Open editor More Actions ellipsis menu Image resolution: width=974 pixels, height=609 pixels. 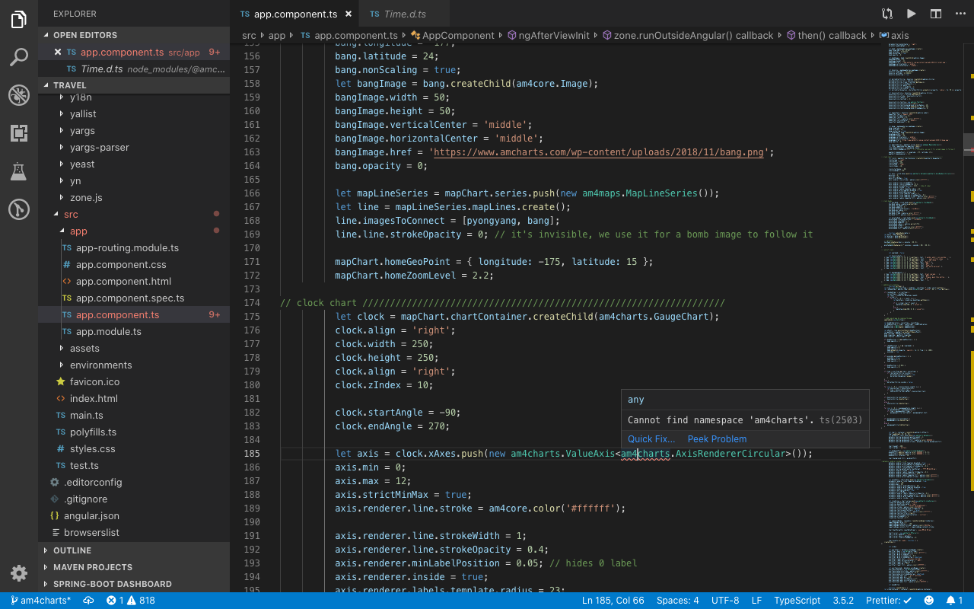(x=960, y=14)
